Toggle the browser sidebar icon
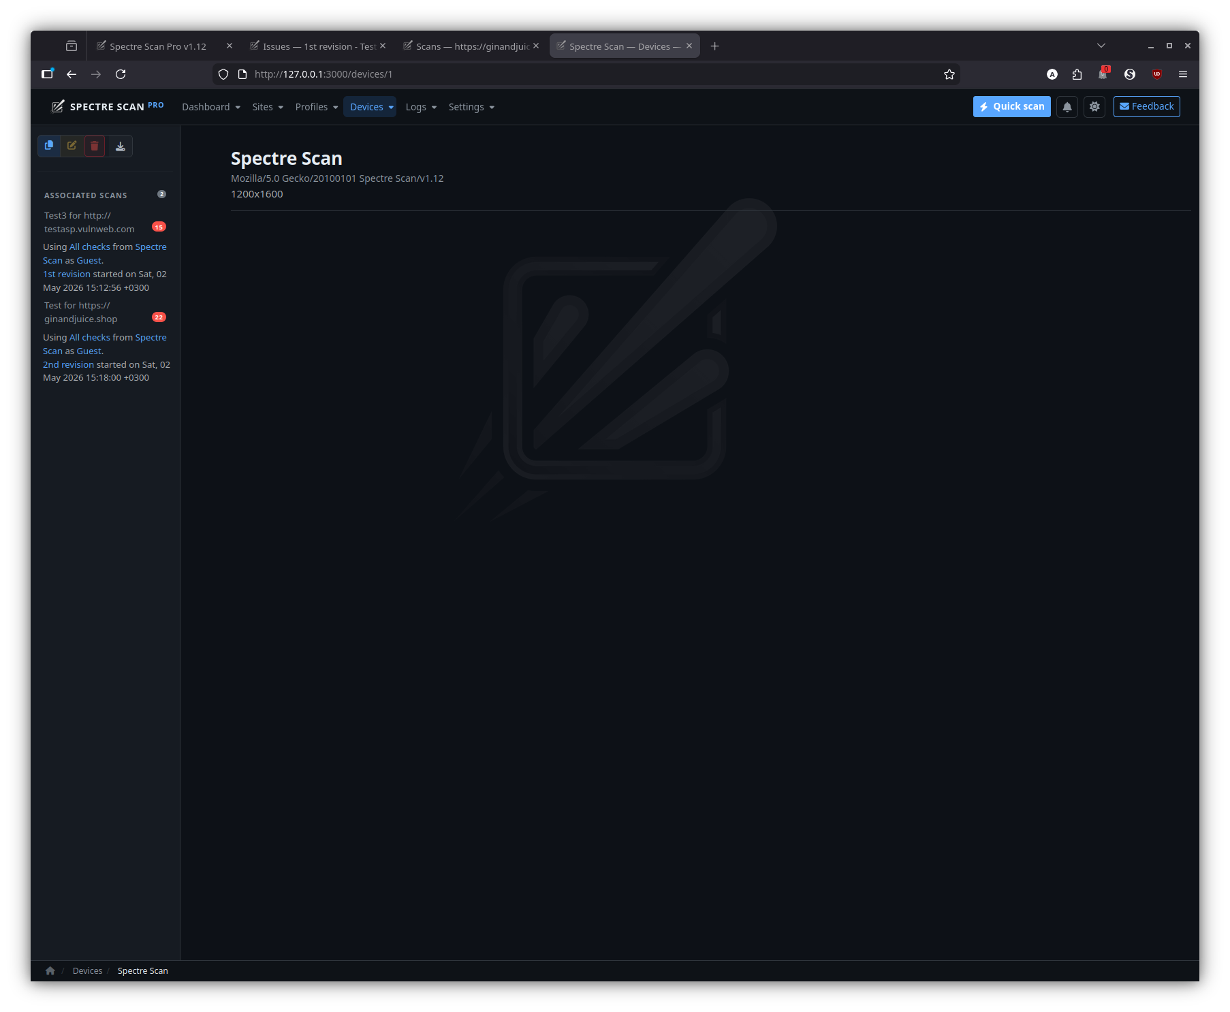Screen dimensions: 1230x1012 [47, 74]
